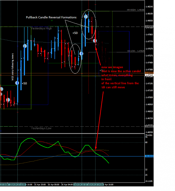Click the Yesterdays Low label
This screenshot has height=191, width=175.
click(x=41, y=128)
